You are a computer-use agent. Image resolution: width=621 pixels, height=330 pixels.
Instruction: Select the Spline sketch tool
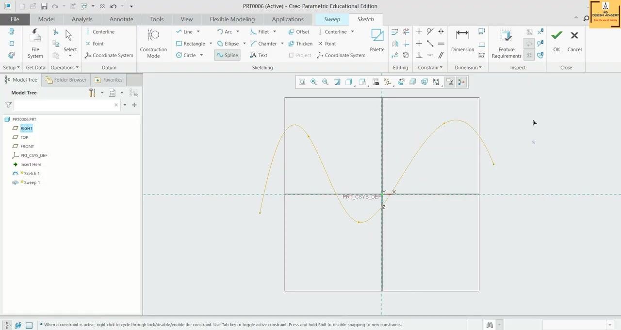tap(227, 55)
